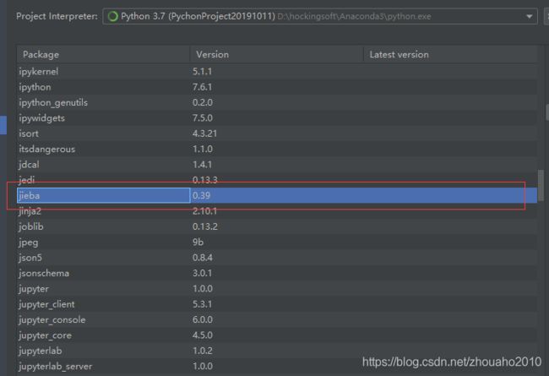Sort by the Version column header
Image resolution: width=549 pixels, height=376 pixels.
point(276,54)
